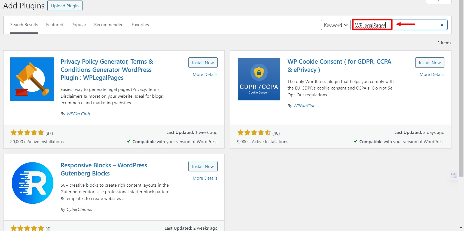Click the (87) ratings count
464x231 pixels.
(49, 133)
